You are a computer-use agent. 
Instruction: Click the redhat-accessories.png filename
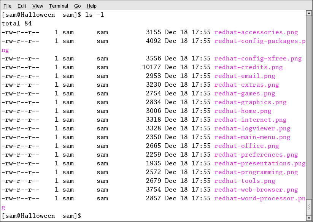click(256, 32)
